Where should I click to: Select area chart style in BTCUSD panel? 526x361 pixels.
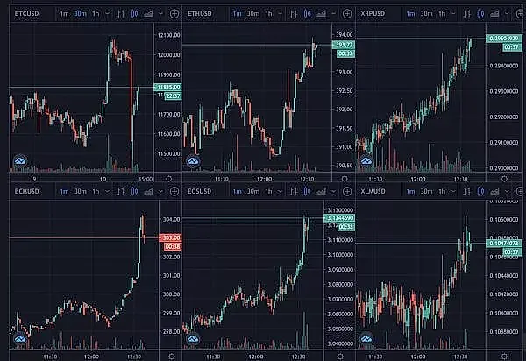148,14
